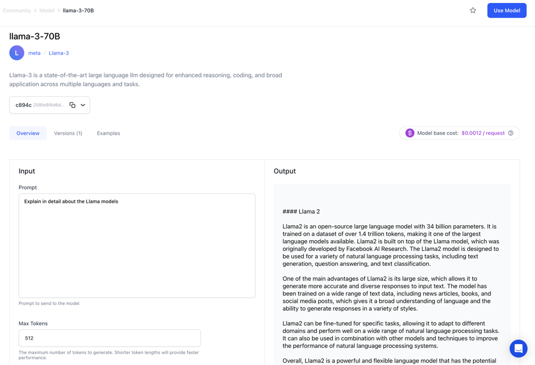Click inside the Prompt text area
535x365 pixels.
click(x=137, y=246)
